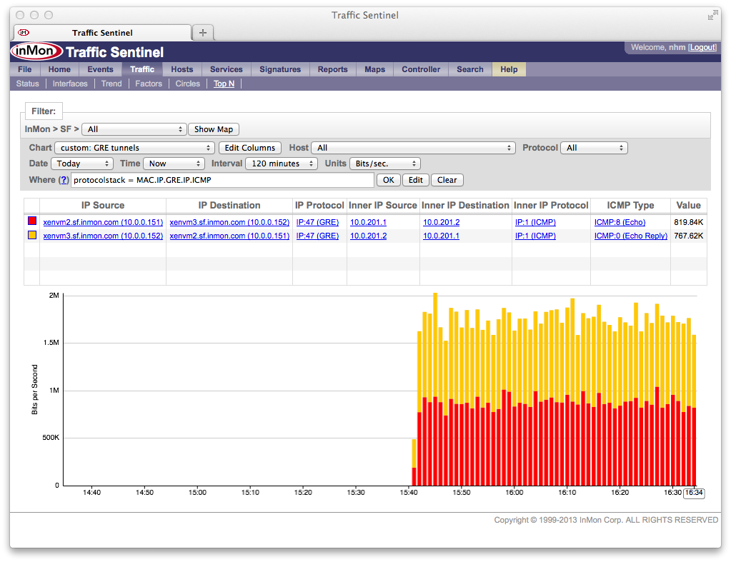Open the Chart dropdown custom: GRE tunnels
The image size is (731, 562).
(x=135, y=148)
